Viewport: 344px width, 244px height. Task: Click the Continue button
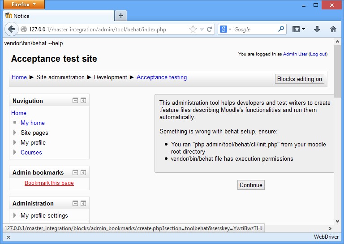[251, 185]
